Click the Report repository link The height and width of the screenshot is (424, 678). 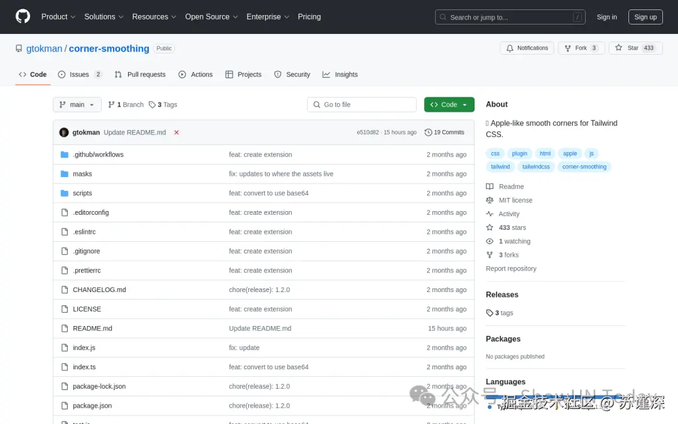pos(511,269)
